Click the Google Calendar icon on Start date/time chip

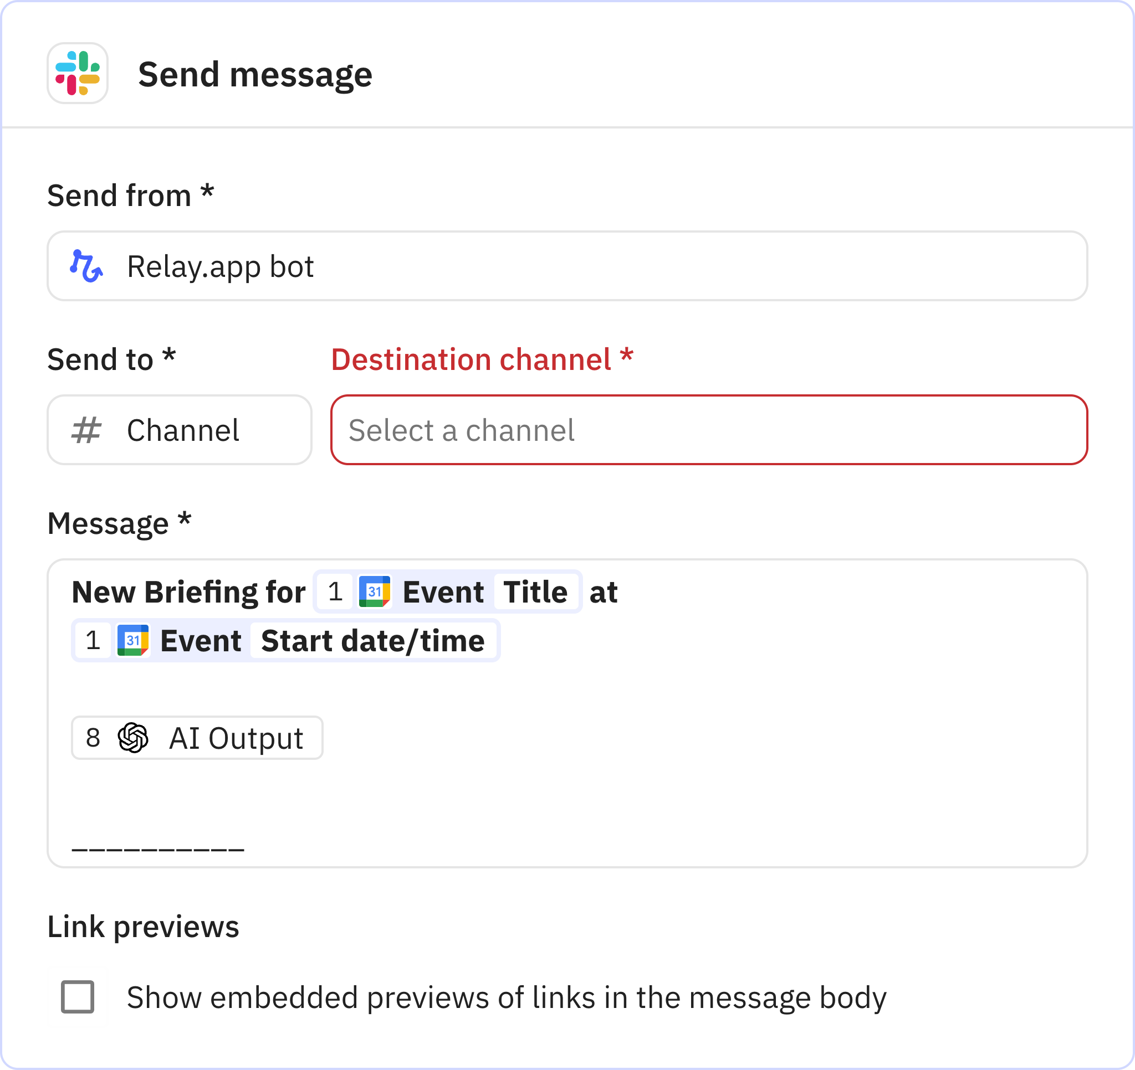coord(132,640)
